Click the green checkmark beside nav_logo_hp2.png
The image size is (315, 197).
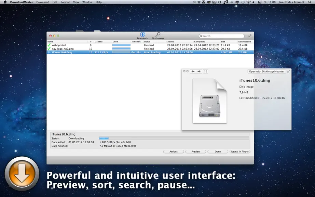click(x=49, y=49)
